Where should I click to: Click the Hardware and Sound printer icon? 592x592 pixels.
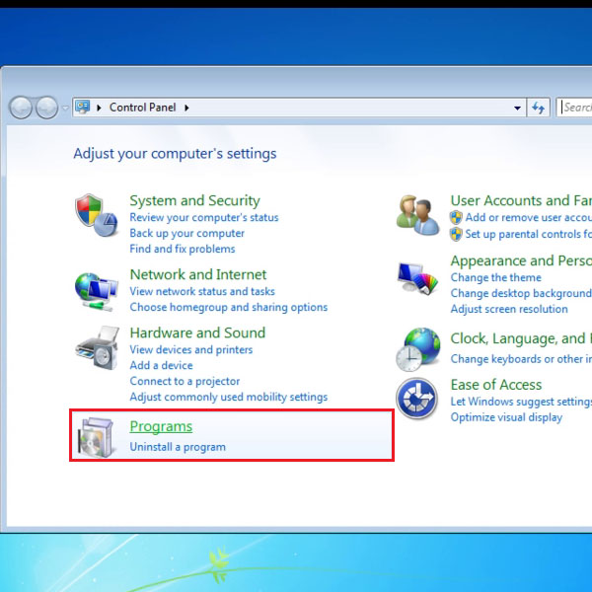click(97, 347)
